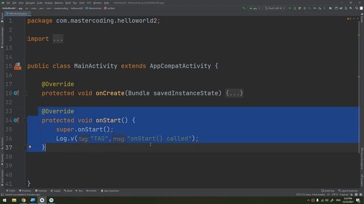
Task: Show hidden system tray icons chevron
Action: click(308, 200)
